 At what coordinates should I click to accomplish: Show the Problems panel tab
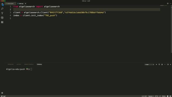[x=10, y=64]
